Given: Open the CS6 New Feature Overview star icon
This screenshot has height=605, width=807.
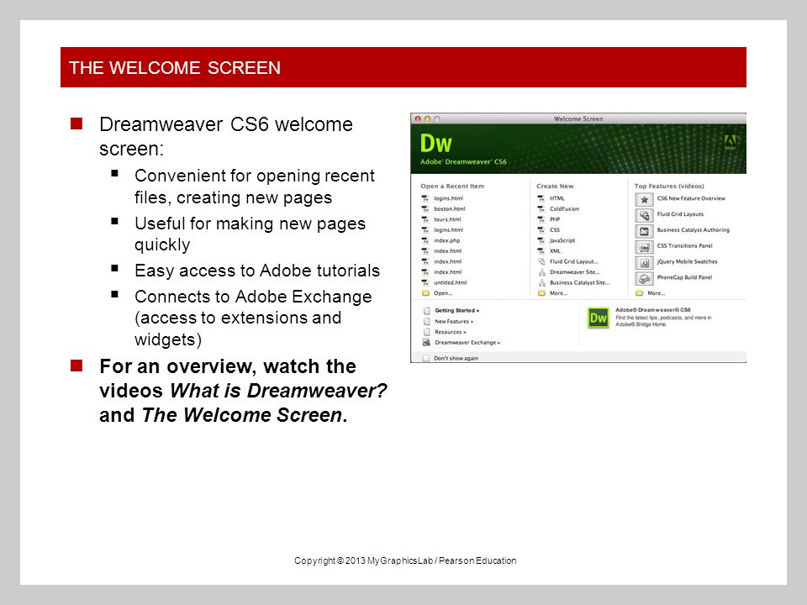Looking at the screenshot, I should click(644, 200).
